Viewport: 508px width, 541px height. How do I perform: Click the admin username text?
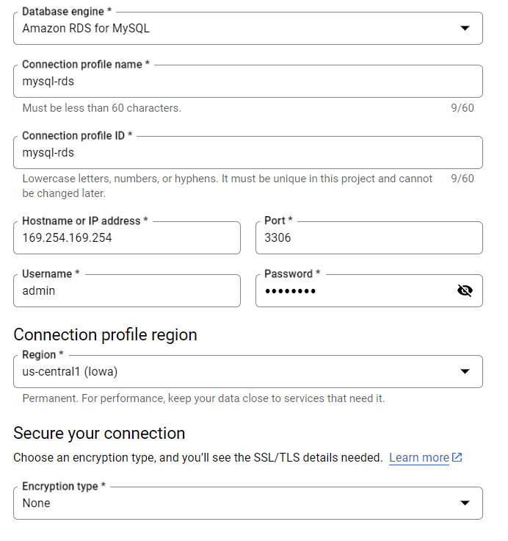pos(39,290)
